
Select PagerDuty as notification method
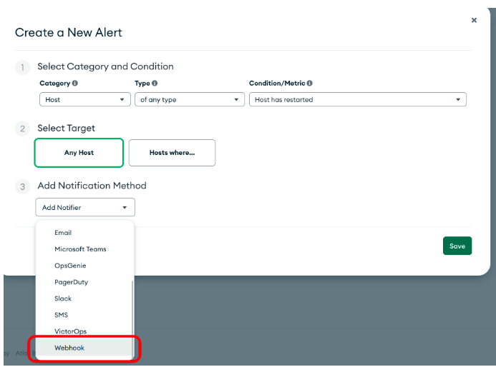(71, 282)
